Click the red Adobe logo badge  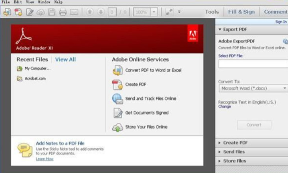(193, 33)
